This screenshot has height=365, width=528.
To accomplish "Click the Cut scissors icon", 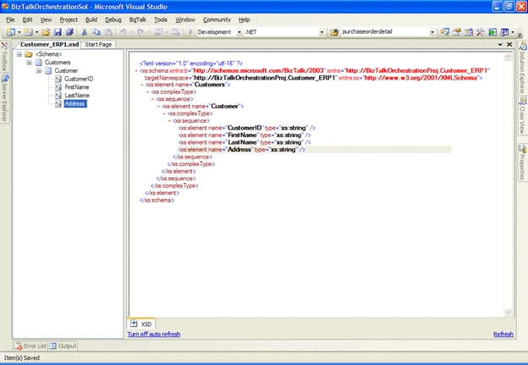I will pyautogui.click(x=84, y=32).
